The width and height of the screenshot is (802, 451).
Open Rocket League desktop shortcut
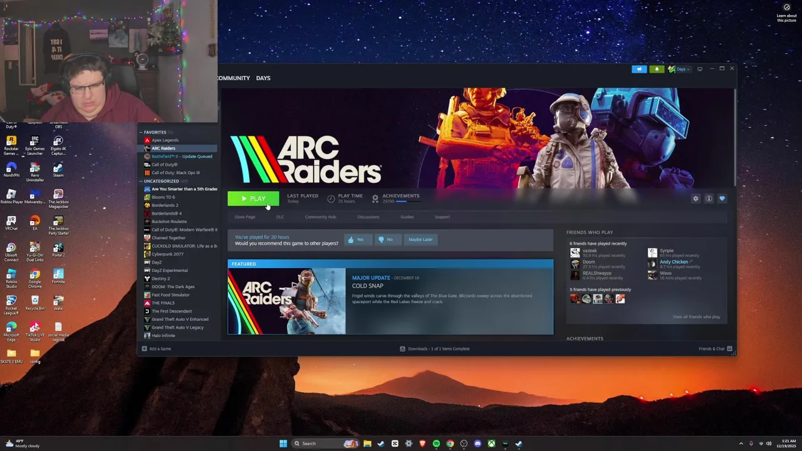(x=11, y=305)
